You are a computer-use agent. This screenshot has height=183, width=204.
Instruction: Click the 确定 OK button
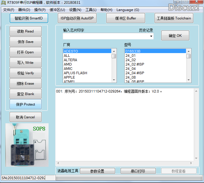point(175,36)
